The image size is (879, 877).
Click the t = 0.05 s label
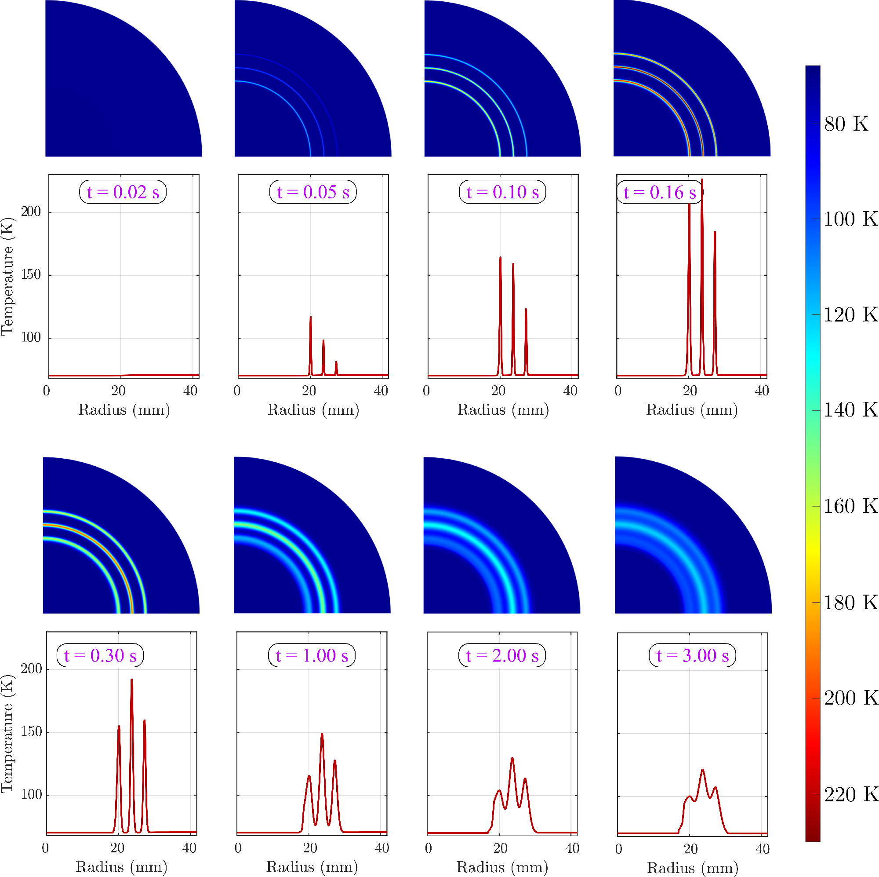coord(313,192)
